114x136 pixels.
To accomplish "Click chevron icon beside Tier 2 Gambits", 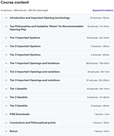I will (6, 97).
